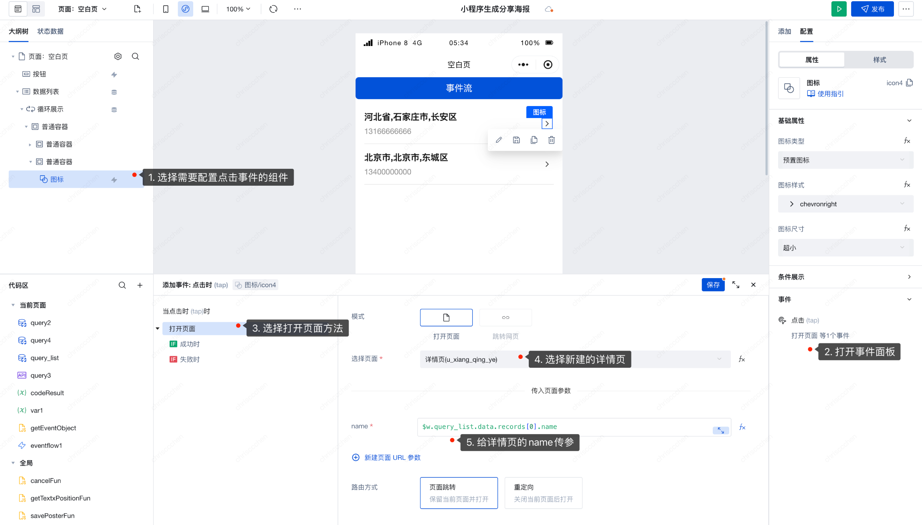This screenshot has height=525, width=922.
Task: Click the fx icon next to 图标类型
Action: (x=907, y=141)
